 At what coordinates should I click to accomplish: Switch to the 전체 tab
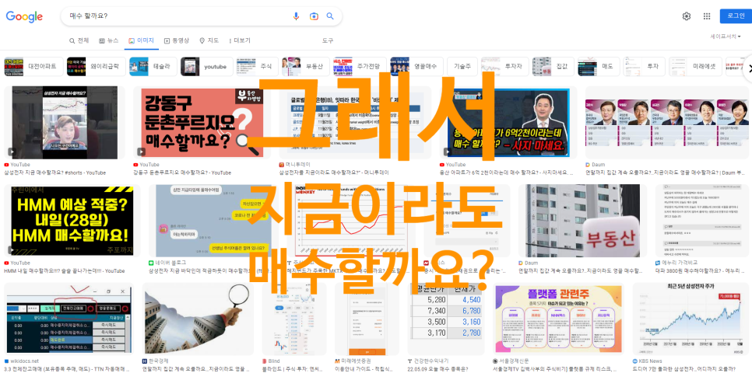point(79,40)
